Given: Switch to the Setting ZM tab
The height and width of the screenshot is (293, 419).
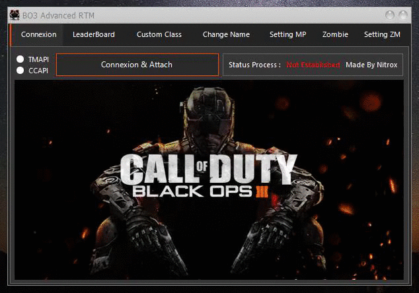Looking at the screenshot, I should click(x=382, y=35).
